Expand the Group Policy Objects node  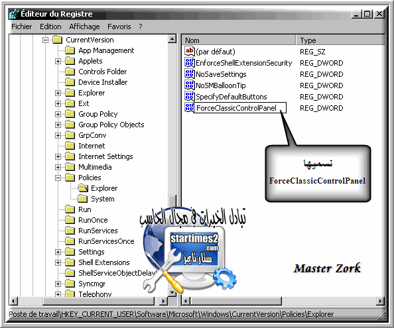click(x=58, y=125)
